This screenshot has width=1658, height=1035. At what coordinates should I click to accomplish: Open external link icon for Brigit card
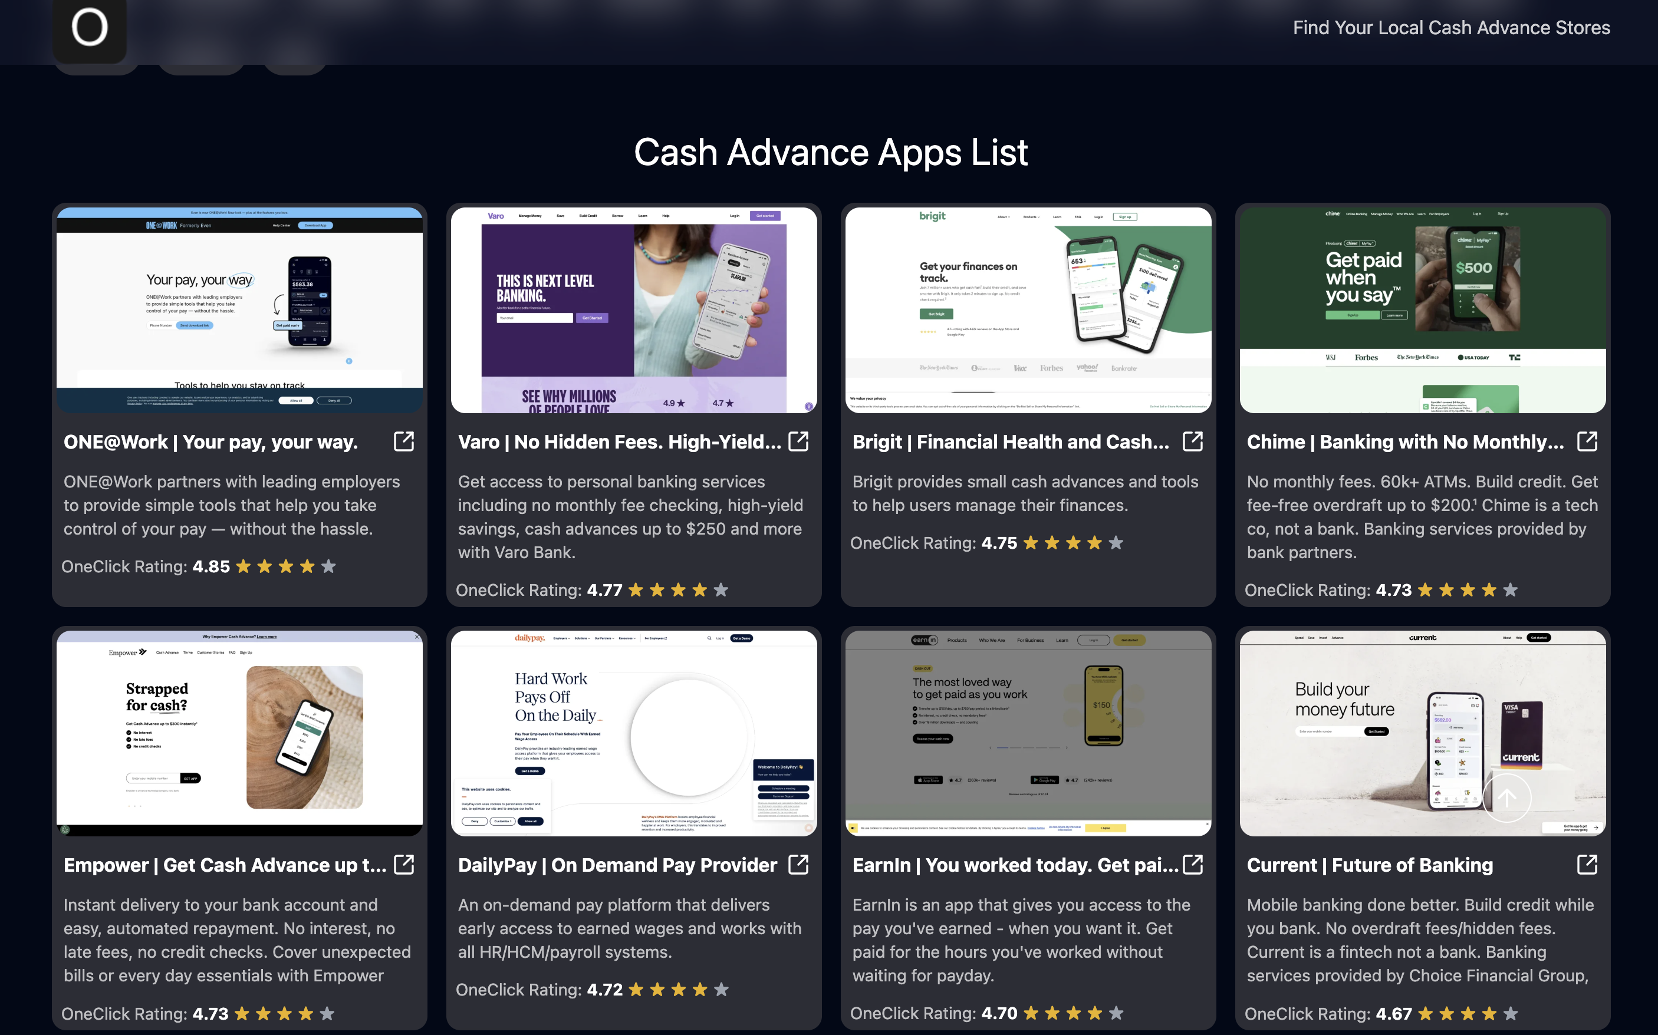tap(1193, 441)
